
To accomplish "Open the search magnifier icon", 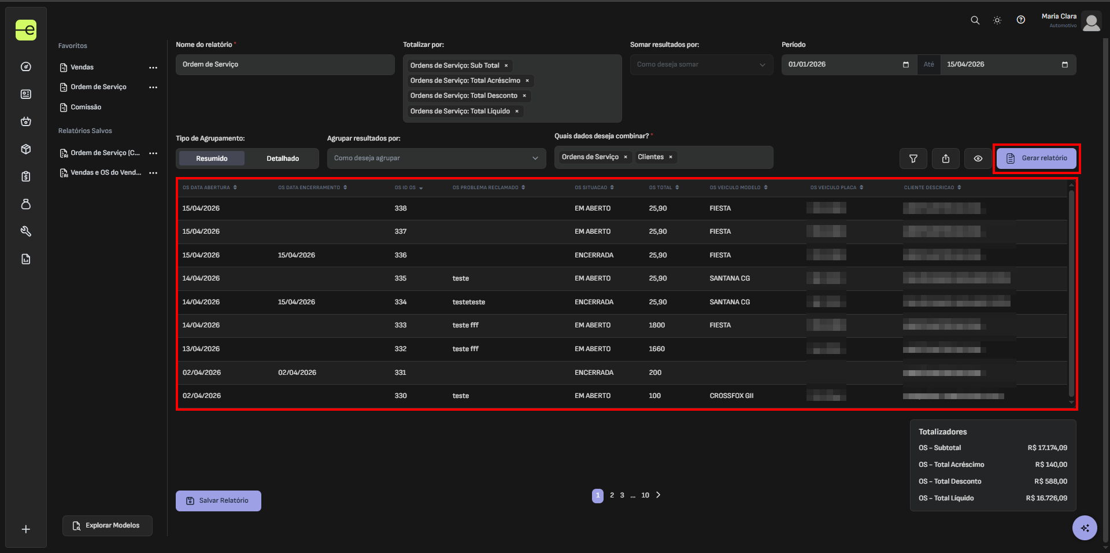I will [x=975, y=20].
